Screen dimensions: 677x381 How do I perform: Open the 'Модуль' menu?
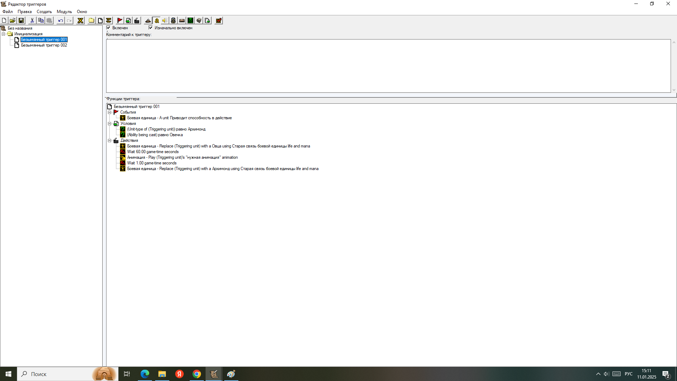click(64, 12)
